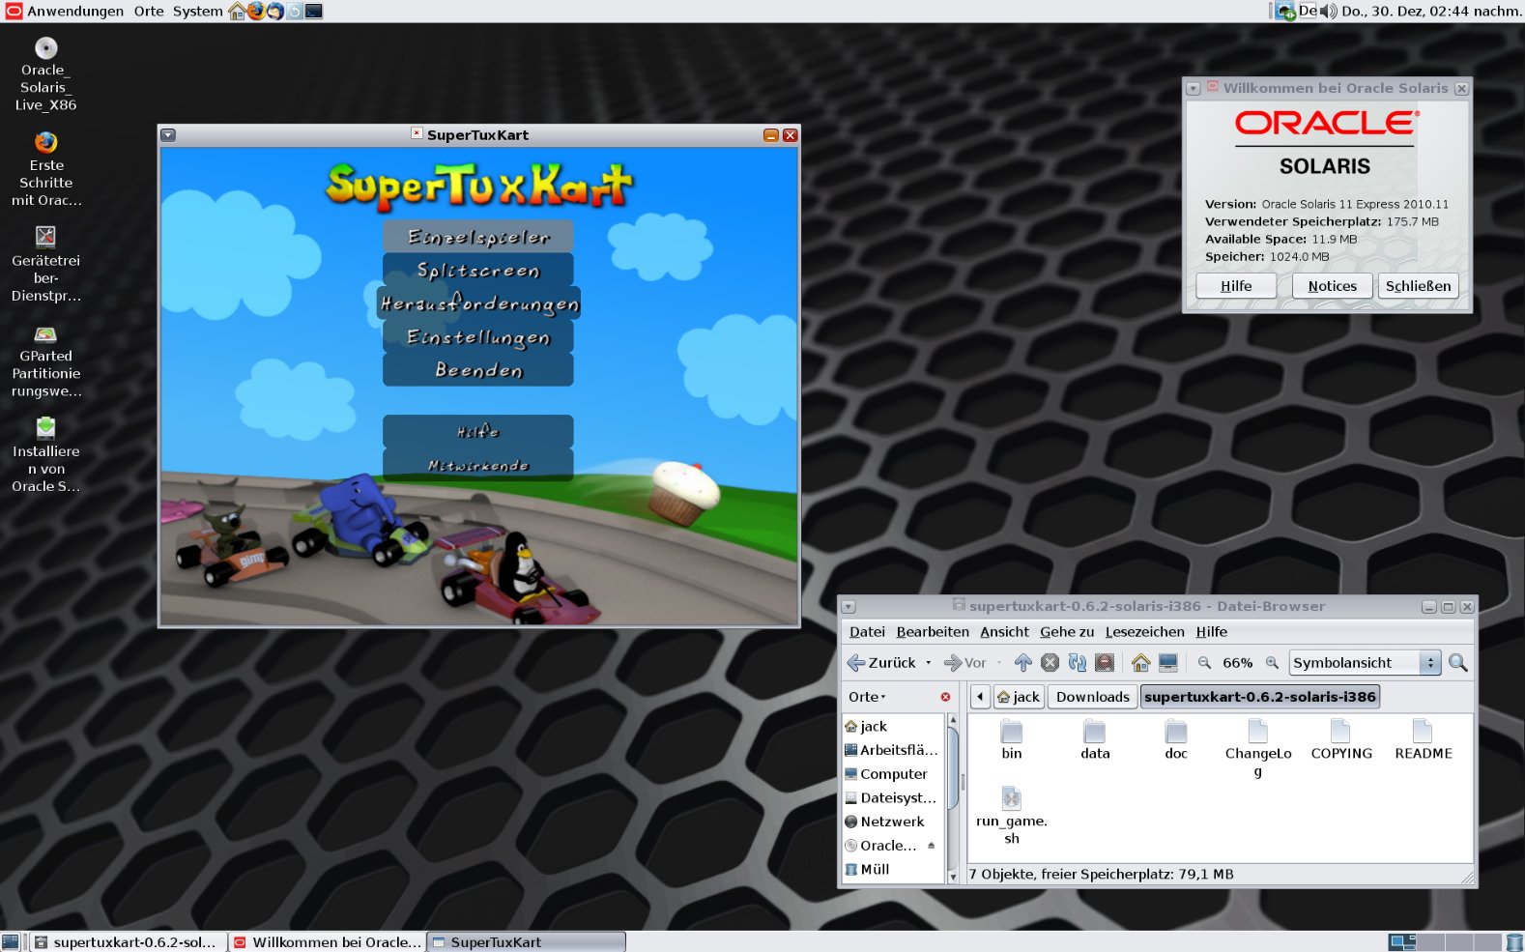Open Time Slider icon in top panel
The image size is (1525, 952).
[295, 12]
